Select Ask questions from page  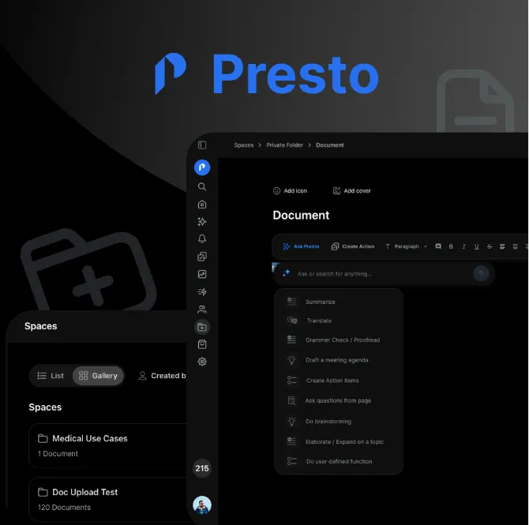click(x=339, y=401)
